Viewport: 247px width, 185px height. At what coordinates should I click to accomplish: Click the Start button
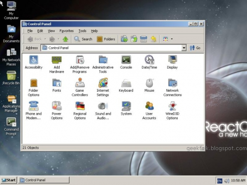tap(9, 180)
